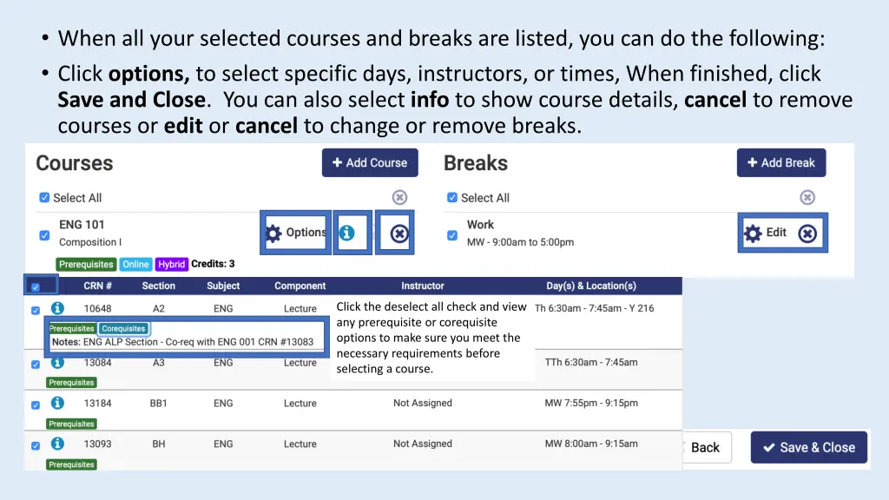This screenshot has height=500, width=889.
Task: Cancel the Work break with X icon
Action: click(807, 233)
